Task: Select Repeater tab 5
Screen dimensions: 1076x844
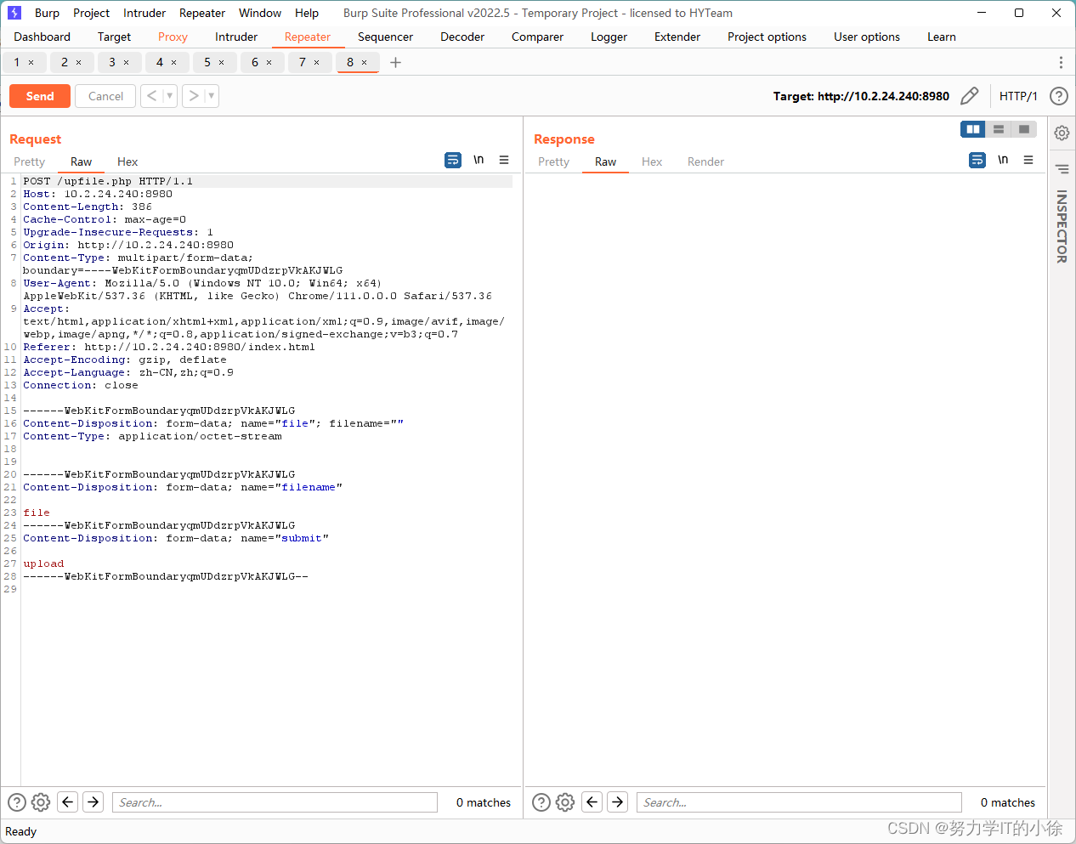Action: point(207,62)
